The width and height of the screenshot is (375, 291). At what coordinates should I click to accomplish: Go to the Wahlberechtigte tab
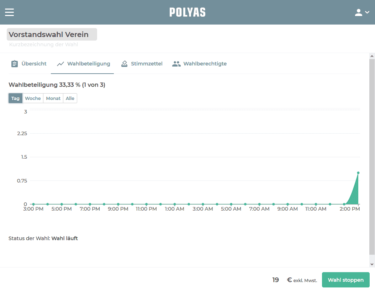pos(205,64)
